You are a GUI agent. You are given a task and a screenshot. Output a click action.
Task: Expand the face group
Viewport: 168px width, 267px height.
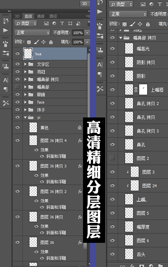pos(25,102)
